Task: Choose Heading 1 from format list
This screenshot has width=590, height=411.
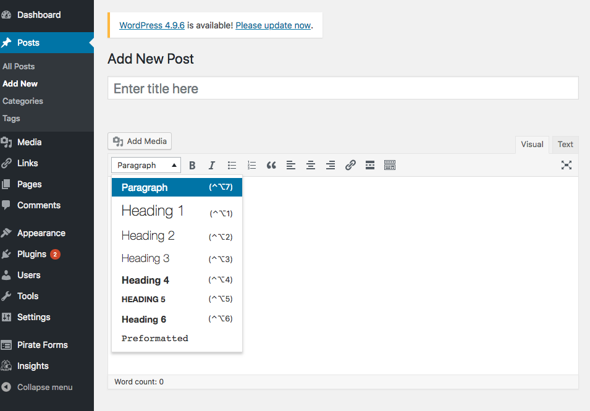Action: pyautogui.click(x=177, y=211)
